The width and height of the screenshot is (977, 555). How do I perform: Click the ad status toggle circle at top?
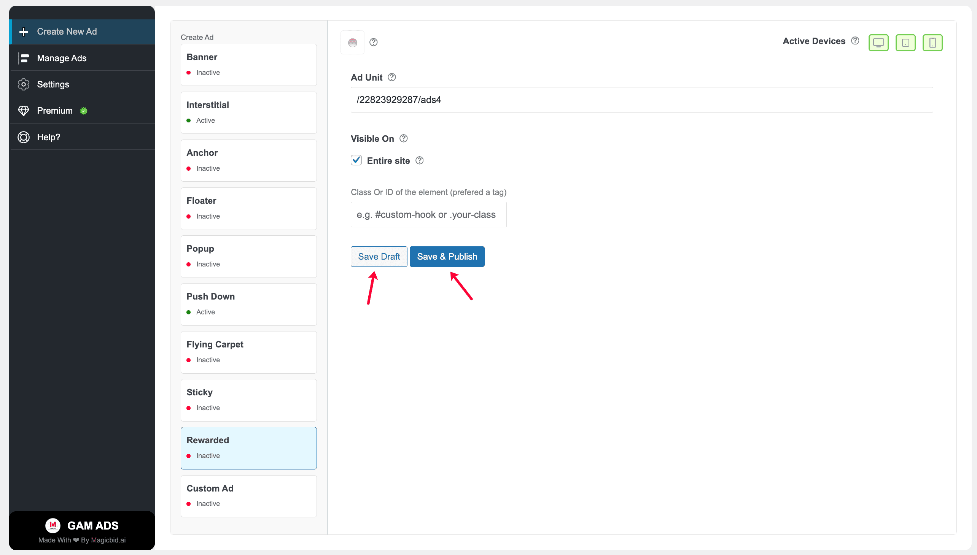point(353,42)
